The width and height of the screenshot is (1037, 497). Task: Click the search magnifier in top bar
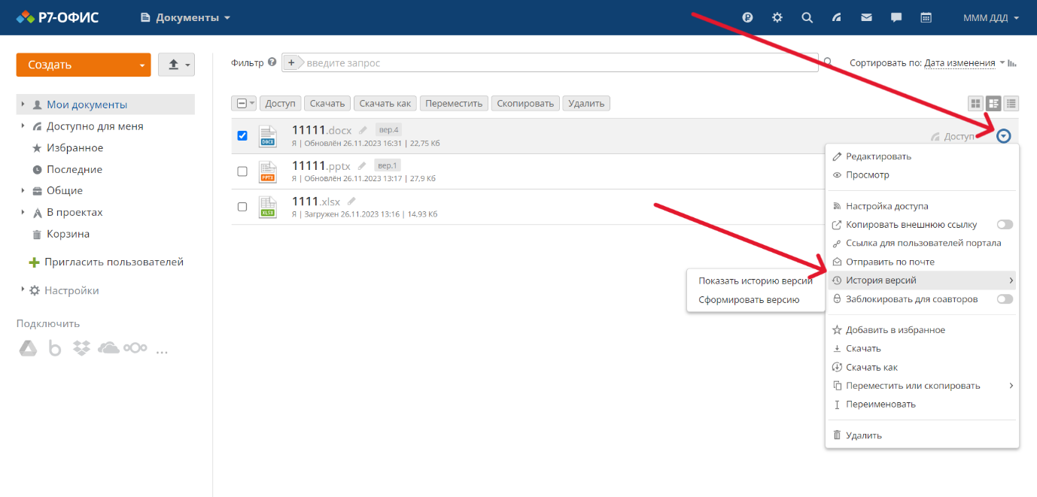coord(807,17)
